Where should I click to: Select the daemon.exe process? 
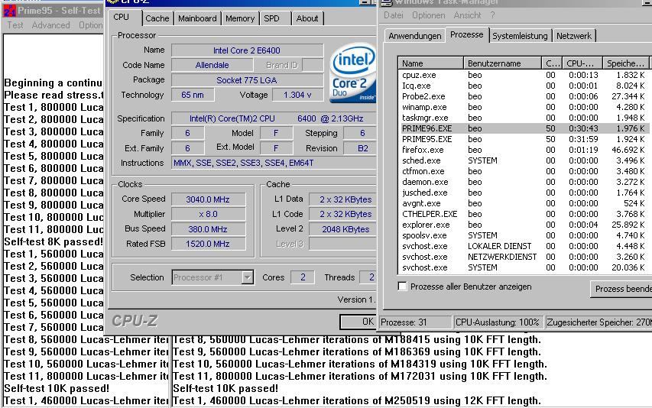(x=523, y=182)
